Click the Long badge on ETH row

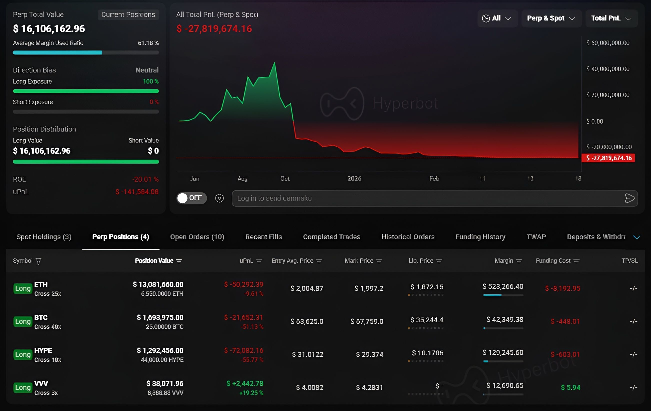pos(23,289)
